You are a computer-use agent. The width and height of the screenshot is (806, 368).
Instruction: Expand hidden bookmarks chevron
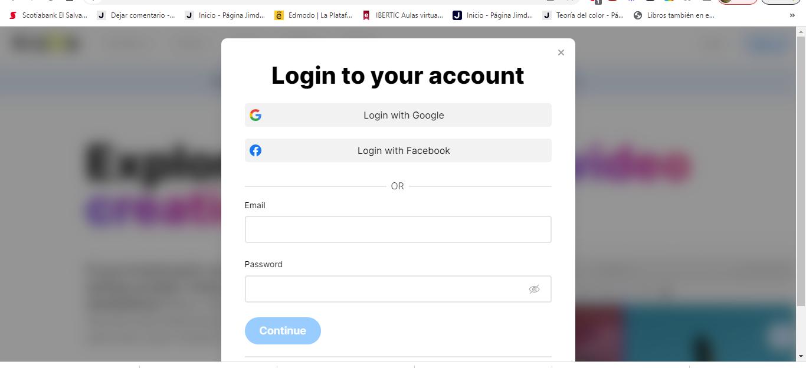coord(792,15)
